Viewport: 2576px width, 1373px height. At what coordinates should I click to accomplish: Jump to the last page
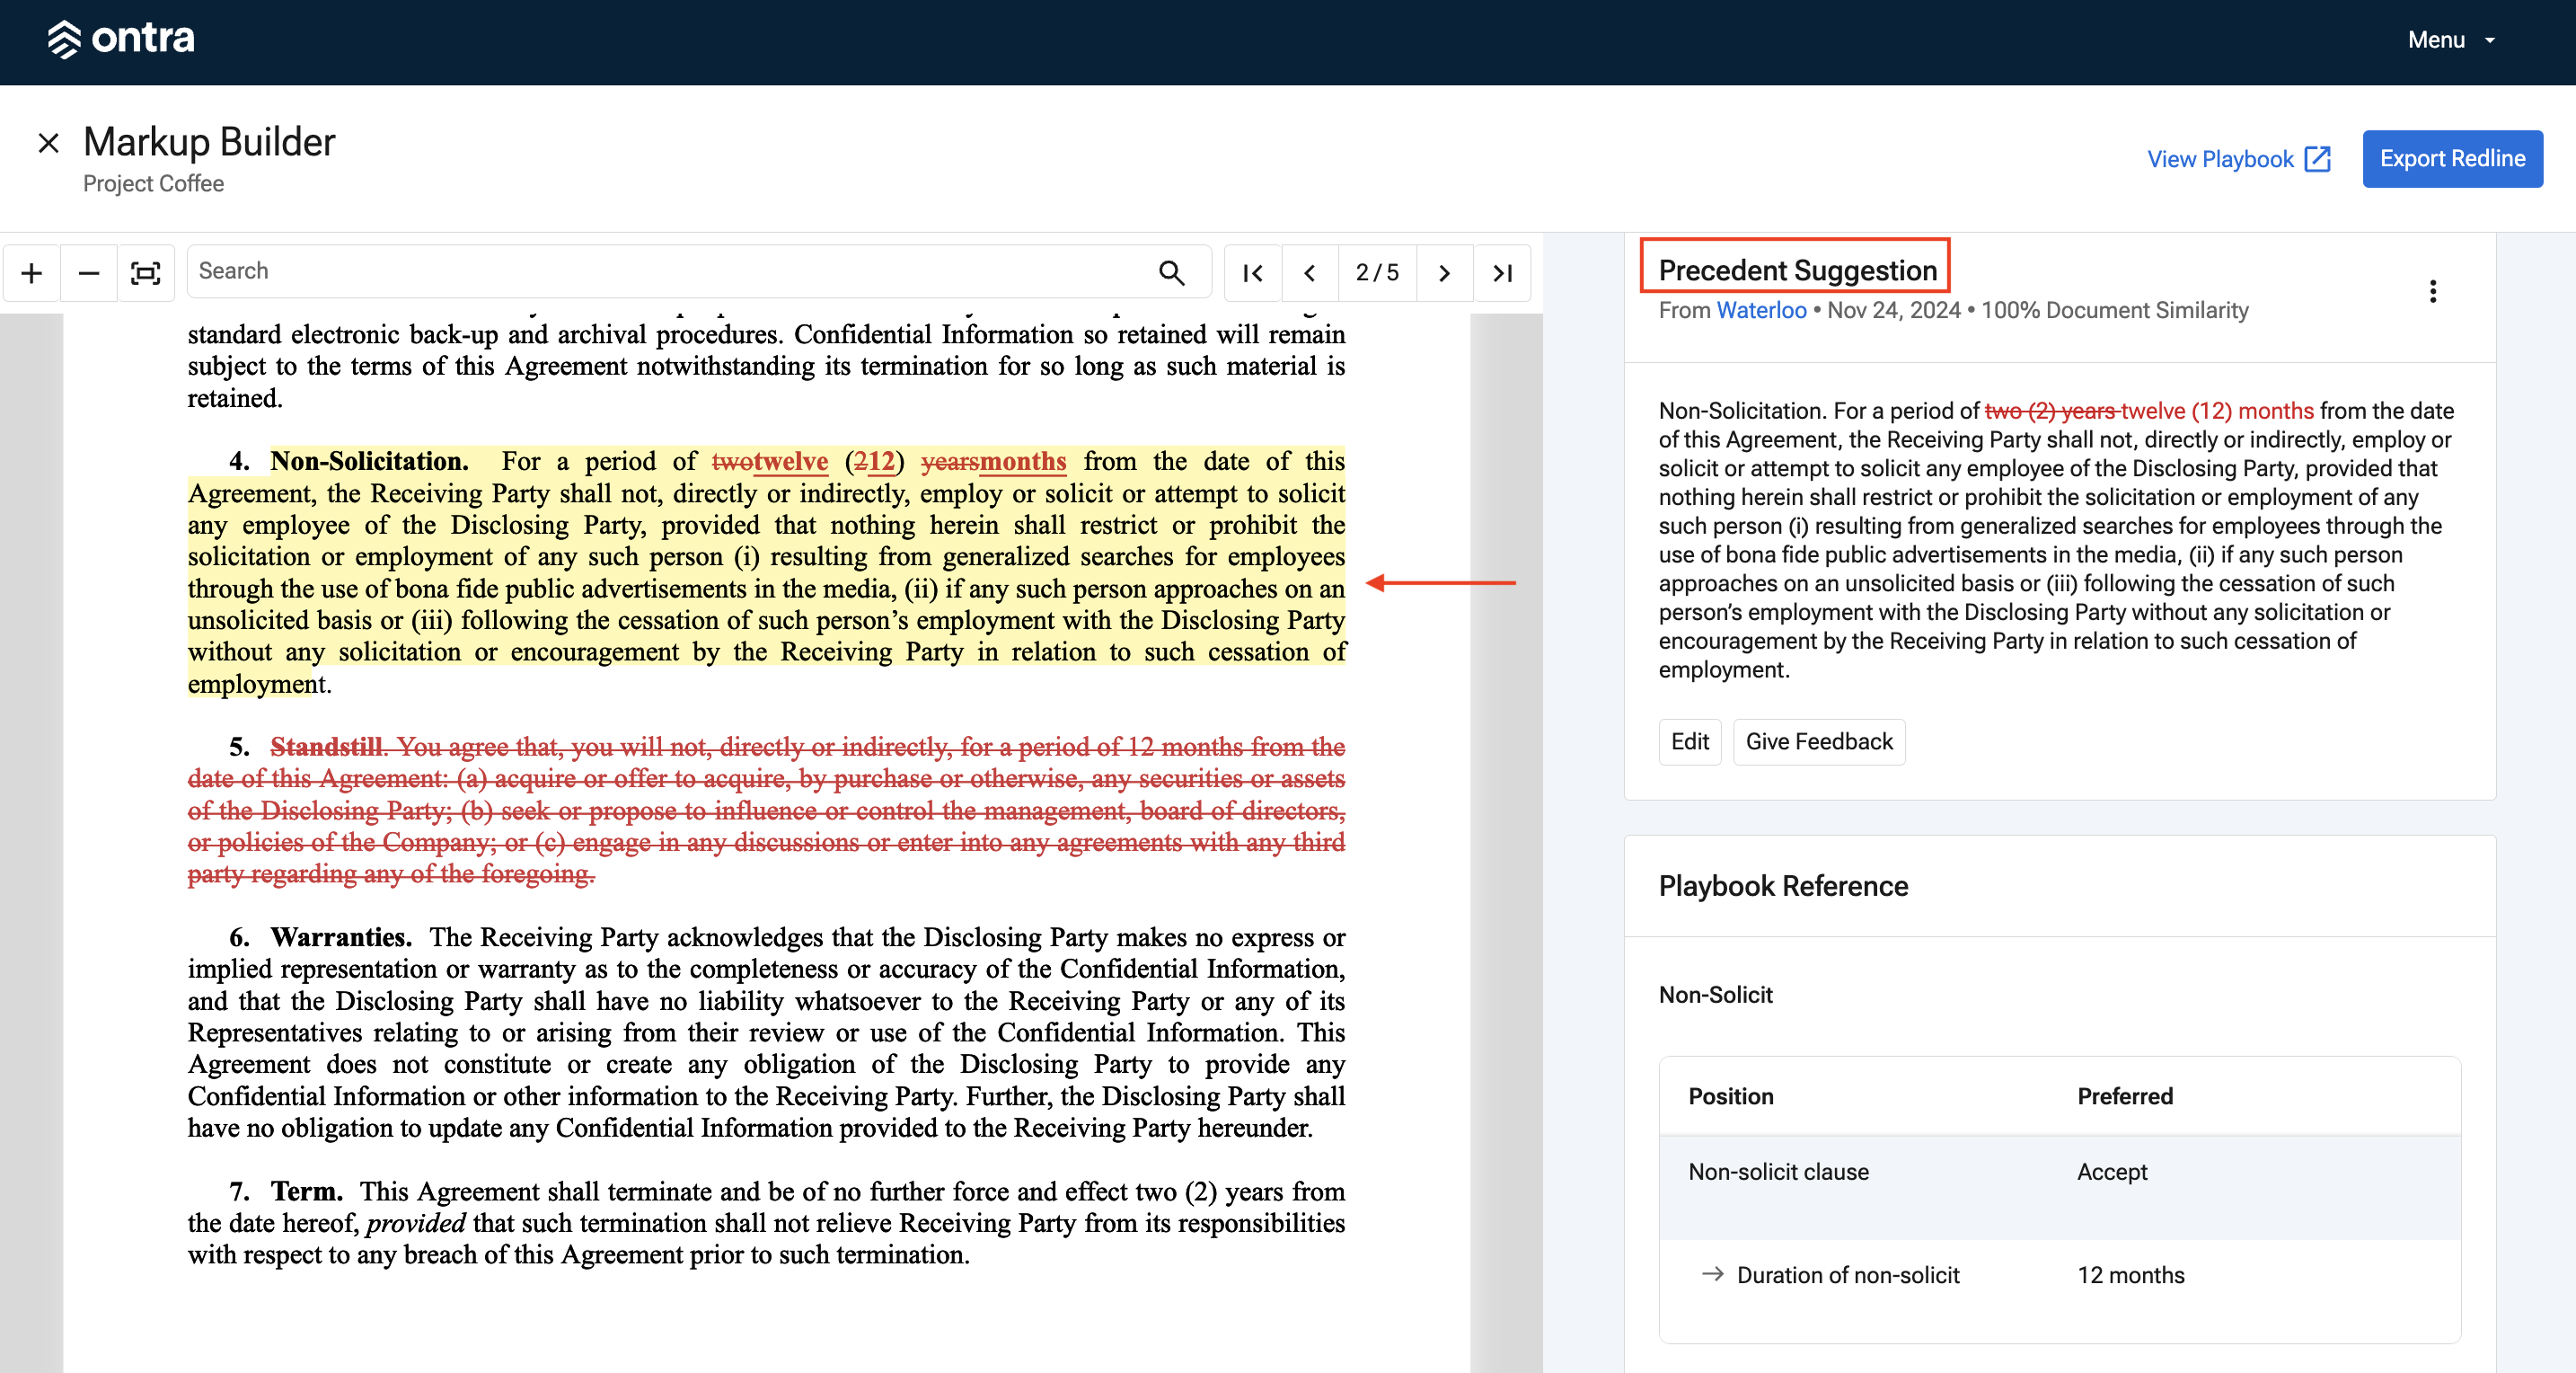pyautogui.click(x=1502, y=273)
